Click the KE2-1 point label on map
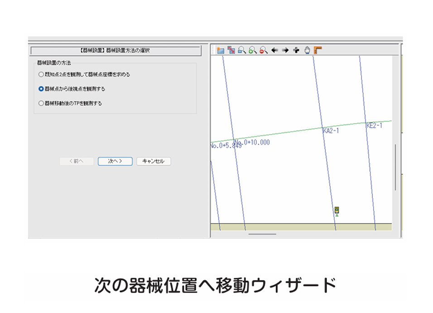This screenshot has width=433, height=313. point(374,126)
